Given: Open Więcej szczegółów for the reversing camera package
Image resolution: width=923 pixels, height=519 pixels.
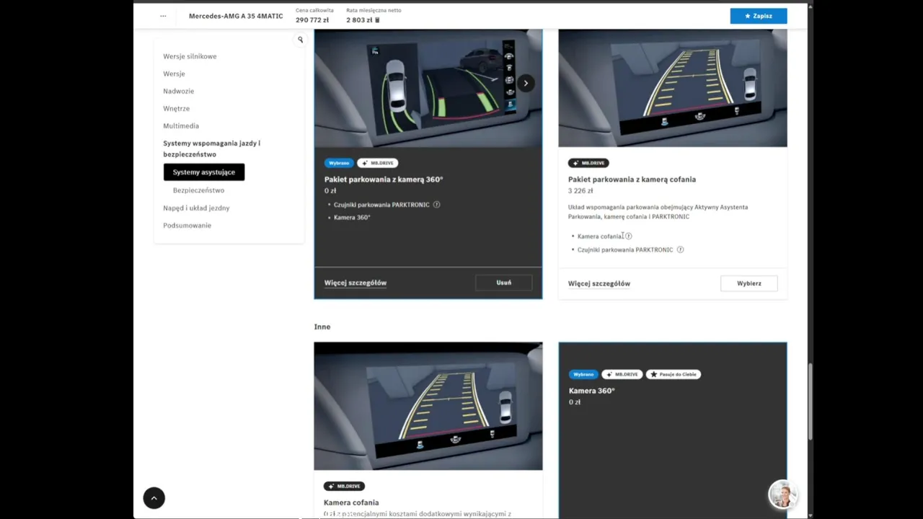Looking at the screenshot, I should 599,283.
